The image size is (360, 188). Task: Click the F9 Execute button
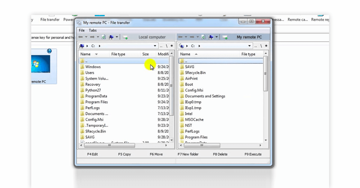(253, 154)
